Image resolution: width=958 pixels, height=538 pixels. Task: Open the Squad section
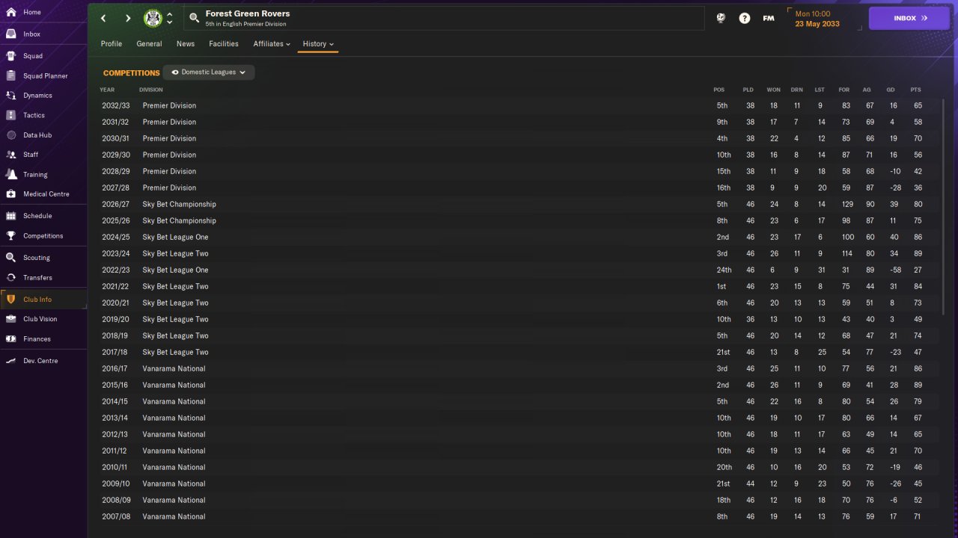43,56
